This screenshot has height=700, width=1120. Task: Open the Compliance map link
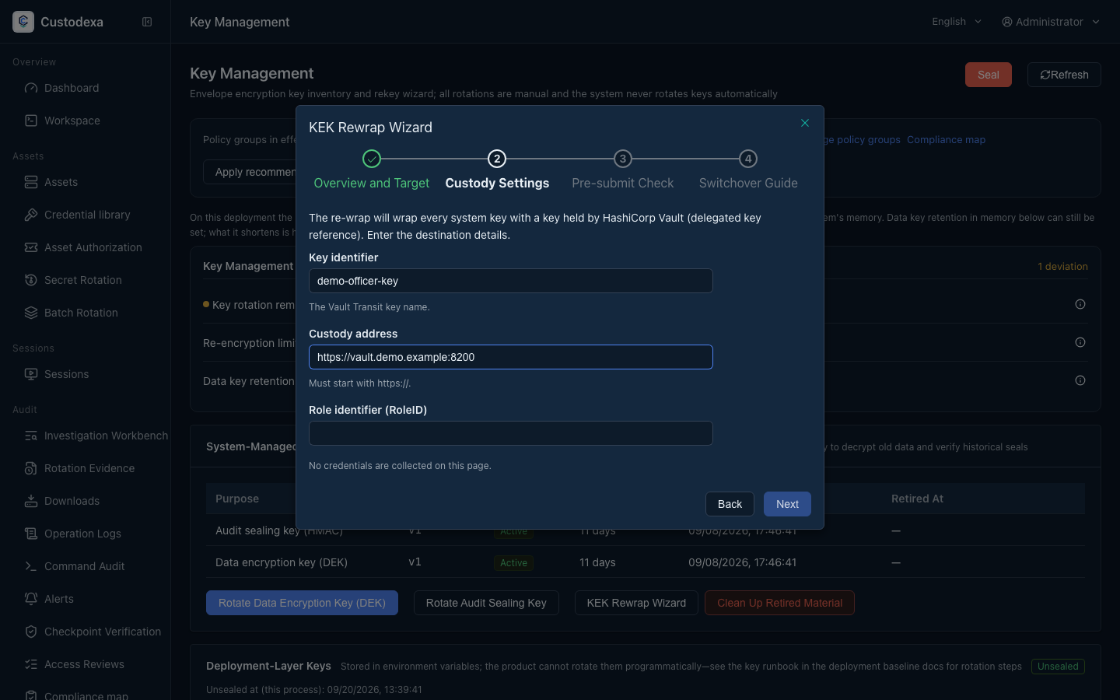(946, 140)
